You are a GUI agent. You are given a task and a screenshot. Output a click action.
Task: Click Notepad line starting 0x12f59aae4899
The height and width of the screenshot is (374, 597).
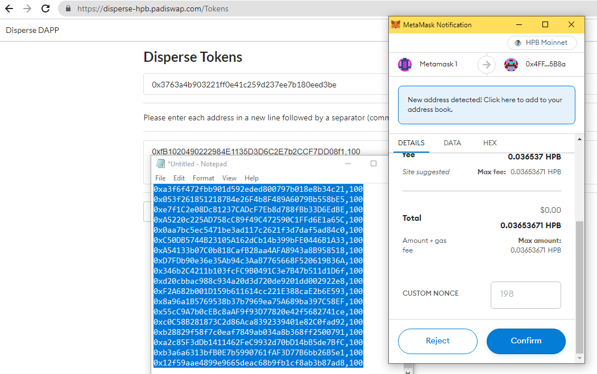[259, 363]
